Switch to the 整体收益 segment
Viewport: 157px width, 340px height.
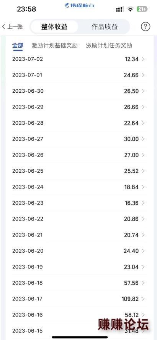(x=54, y=27)
